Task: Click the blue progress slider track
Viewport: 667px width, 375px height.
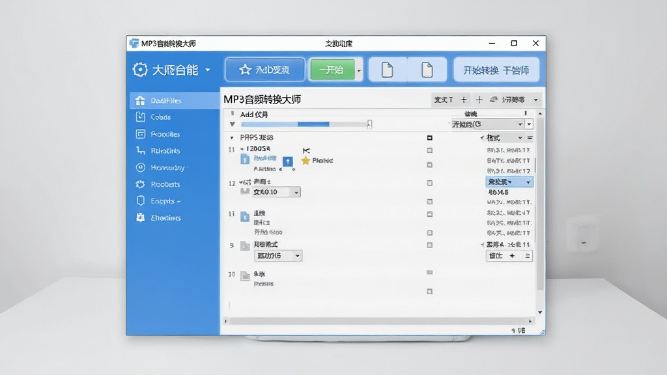Action: (x=304, y=124)
